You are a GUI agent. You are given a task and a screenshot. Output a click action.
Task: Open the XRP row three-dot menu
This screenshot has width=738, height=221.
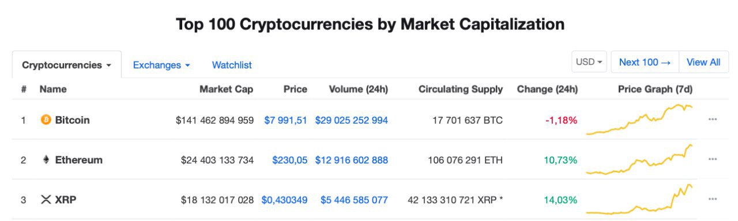[x=713, y=200]
